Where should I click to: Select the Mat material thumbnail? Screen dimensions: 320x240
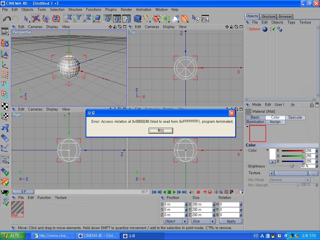coord(17,209)
